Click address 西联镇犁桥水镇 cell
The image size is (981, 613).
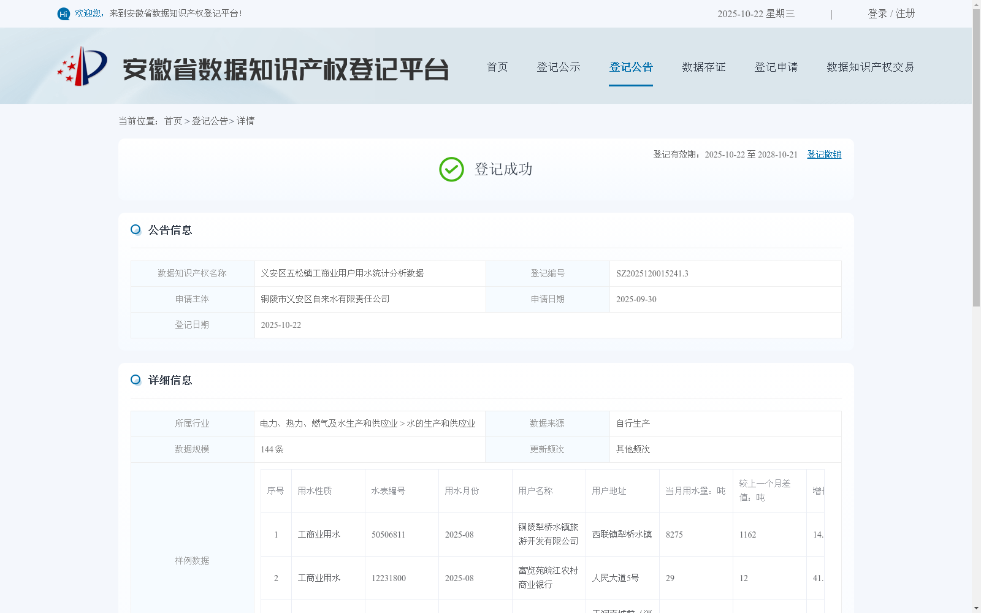pyautogui.click(x=622, y=535)
